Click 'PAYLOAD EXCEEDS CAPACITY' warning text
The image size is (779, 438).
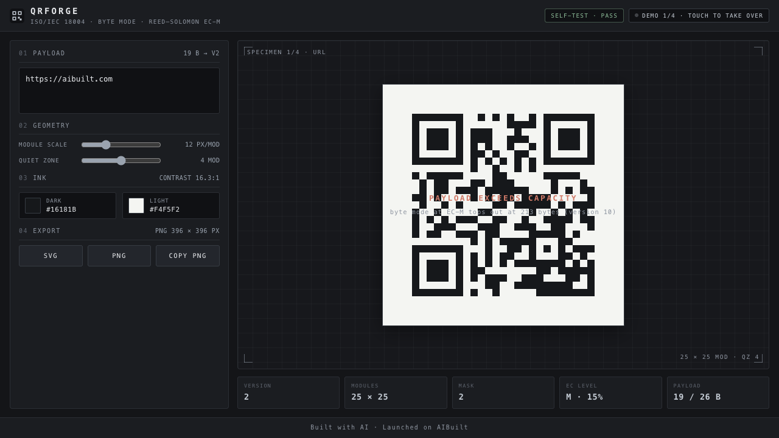coord(503,198)
